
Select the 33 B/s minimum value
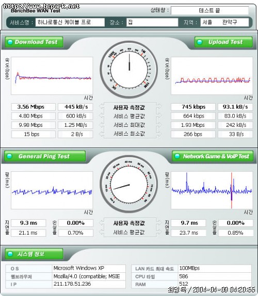click(235, 134)
